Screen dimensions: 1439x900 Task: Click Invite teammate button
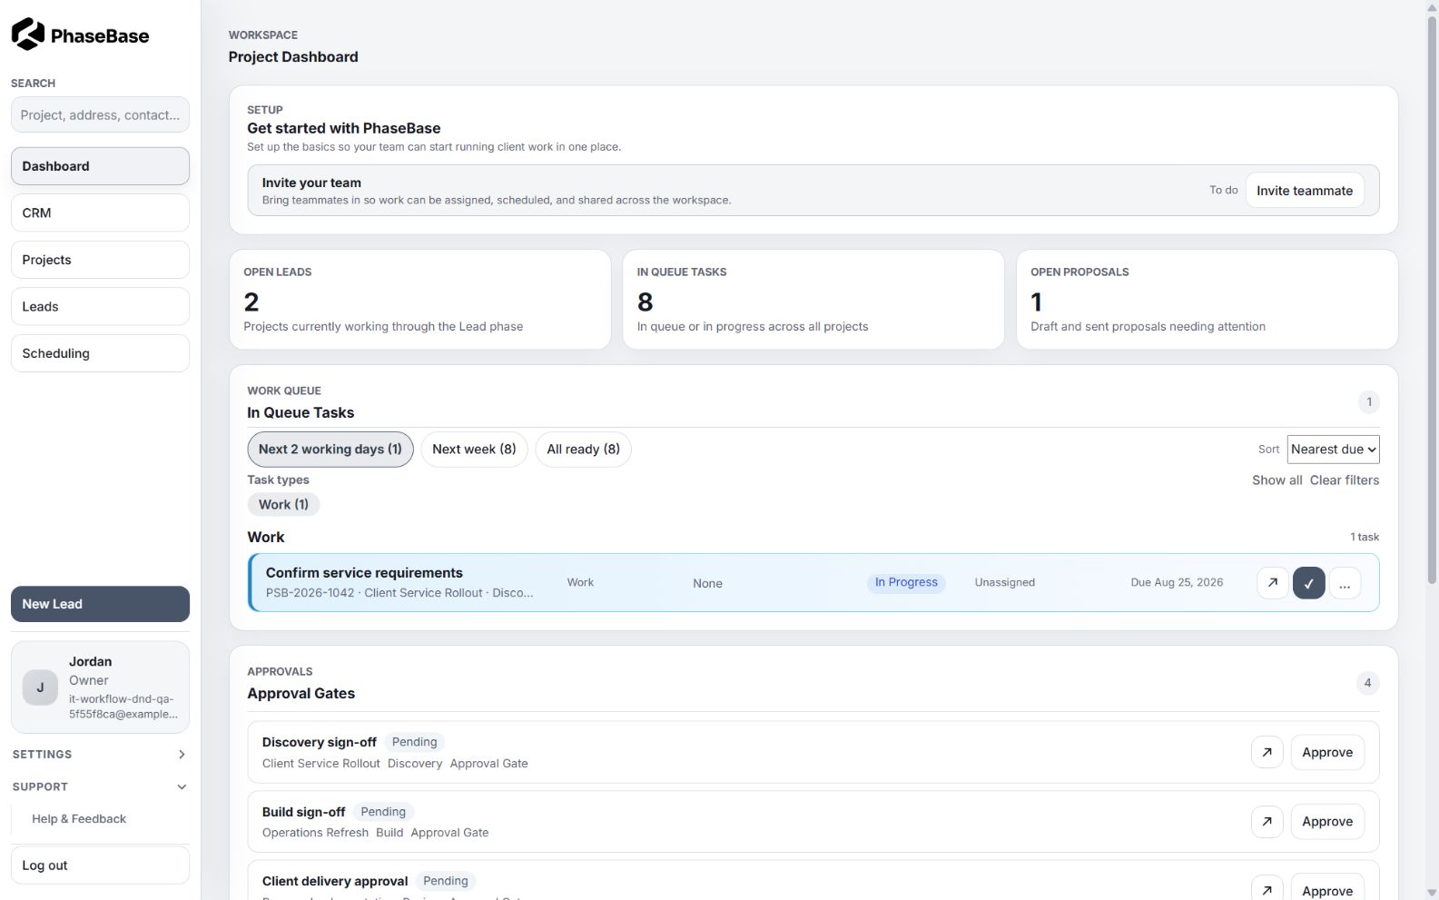(1305, 190)
